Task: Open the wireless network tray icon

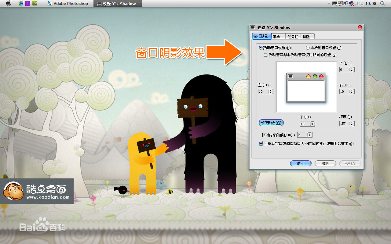Action: coord(345,3)
